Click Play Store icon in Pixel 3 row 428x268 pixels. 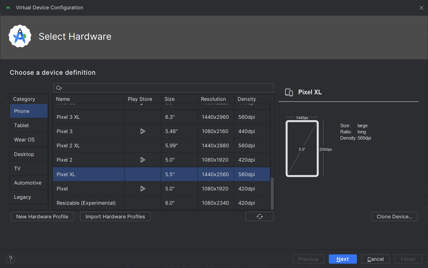143,131
